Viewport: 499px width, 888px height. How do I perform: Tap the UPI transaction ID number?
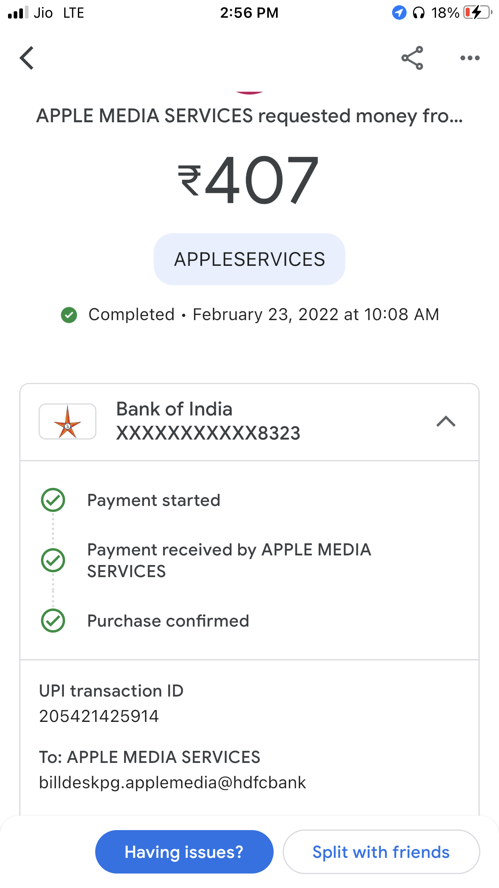99,716
